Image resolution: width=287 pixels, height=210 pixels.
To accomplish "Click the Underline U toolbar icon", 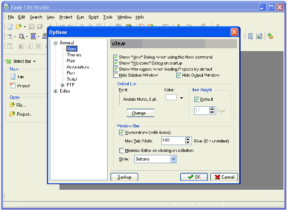I will pyautogui.click(x=38, y=46).
